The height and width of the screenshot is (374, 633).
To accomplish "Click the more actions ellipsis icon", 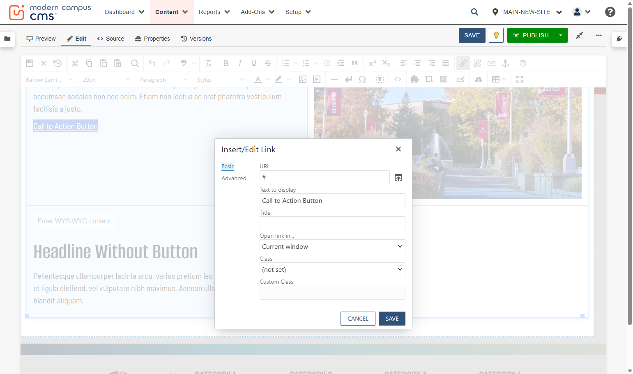I will point(599,35).
